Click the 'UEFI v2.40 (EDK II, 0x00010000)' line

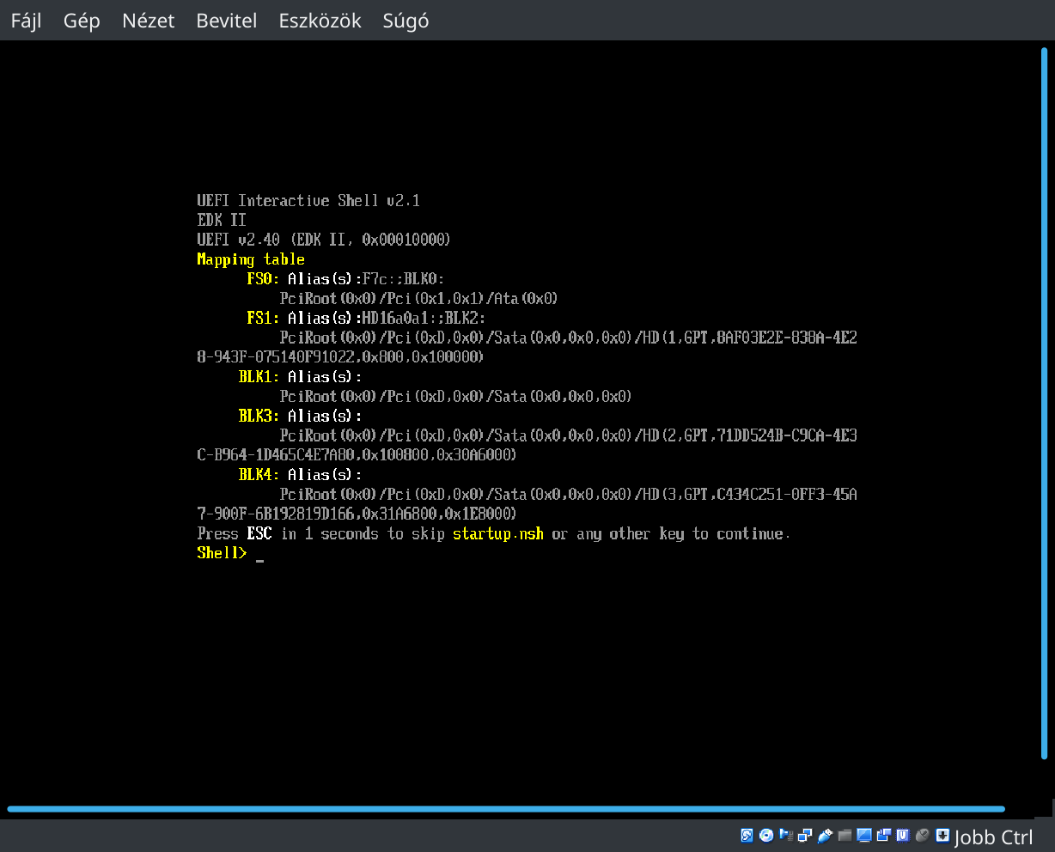click(x=324, y=240)
